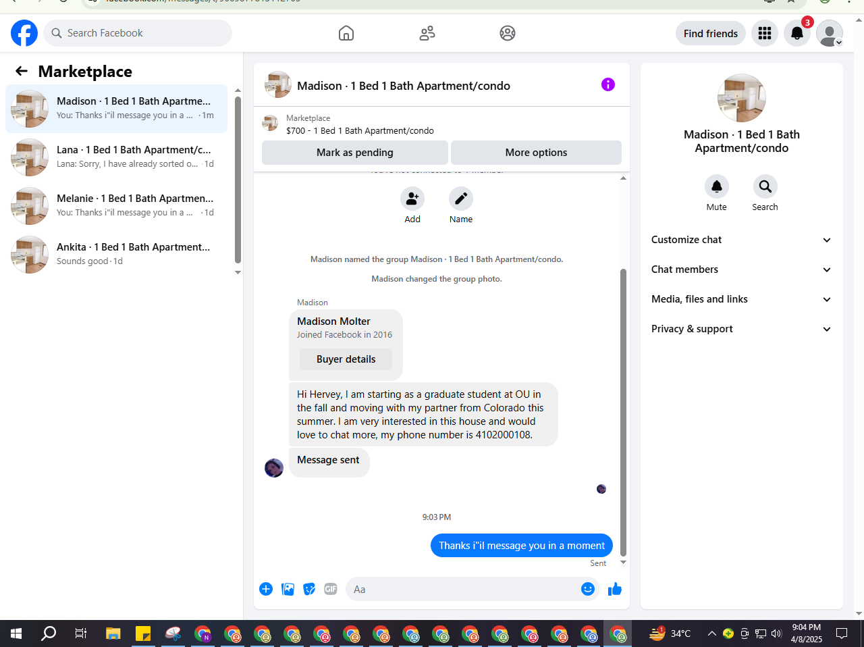Expand Media, files and links section
The width and height of the screenshot is (864, 647).
click(x=741, y=299)
